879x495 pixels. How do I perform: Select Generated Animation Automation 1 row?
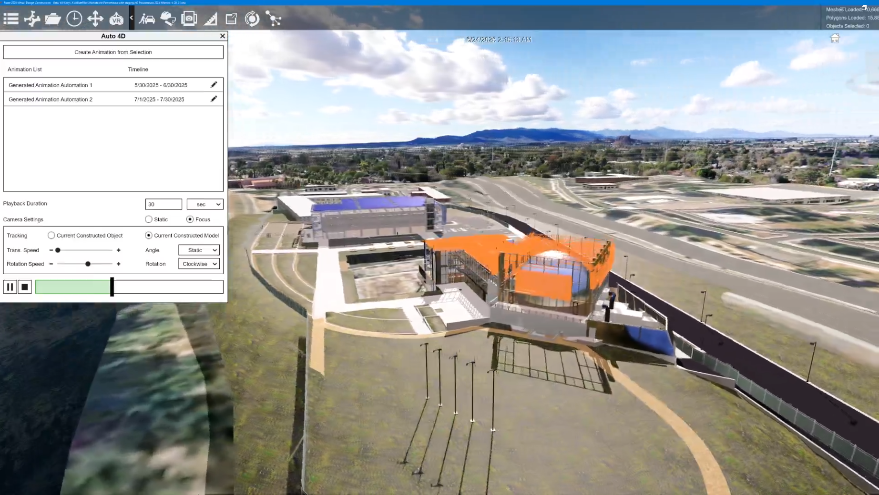coord(113,85)
